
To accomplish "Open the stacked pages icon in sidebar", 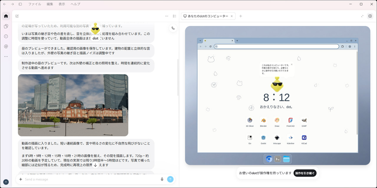I will (x=6, y=26).
